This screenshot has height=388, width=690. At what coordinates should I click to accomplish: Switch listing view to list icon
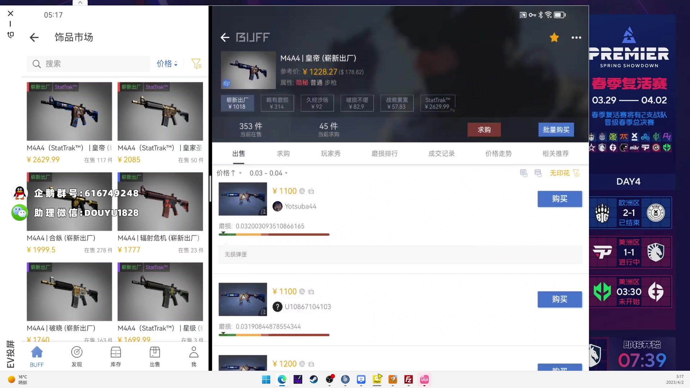point(538,173)
